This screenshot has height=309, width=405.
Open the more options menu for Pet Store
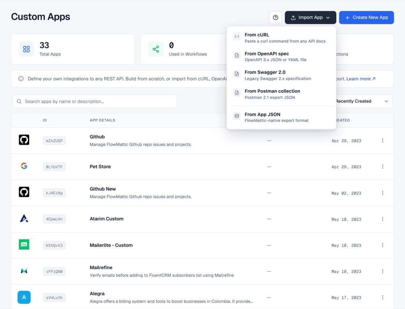pyautogui.click(x=383, y=167)
